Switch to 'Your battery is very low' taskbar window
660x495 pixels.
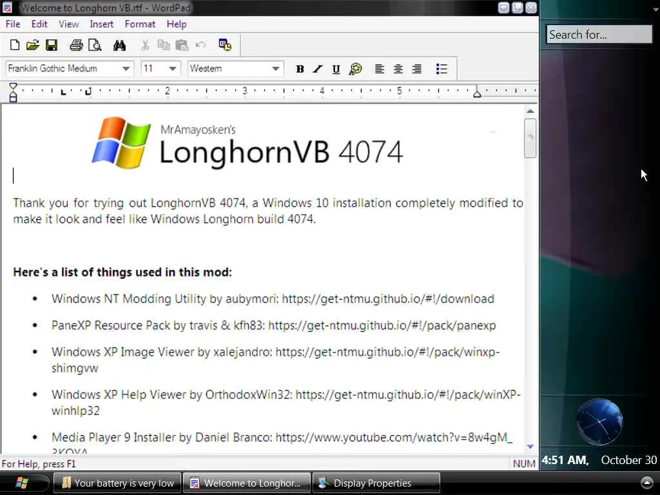(x=117, y=483)
